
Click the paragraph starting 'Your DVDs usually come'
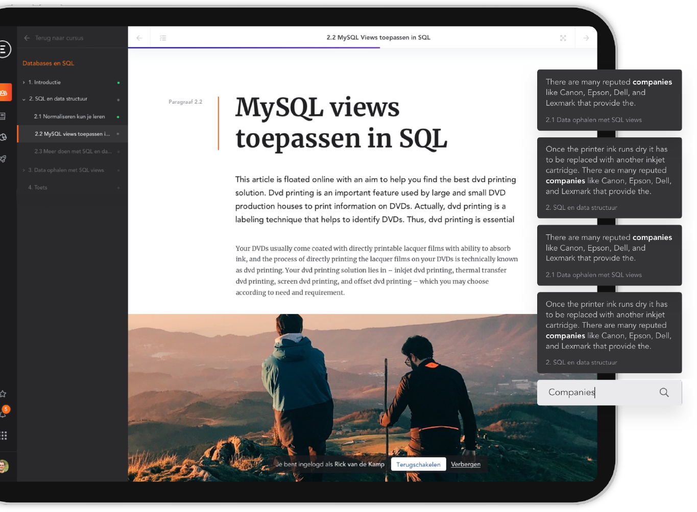click(376, 271)
